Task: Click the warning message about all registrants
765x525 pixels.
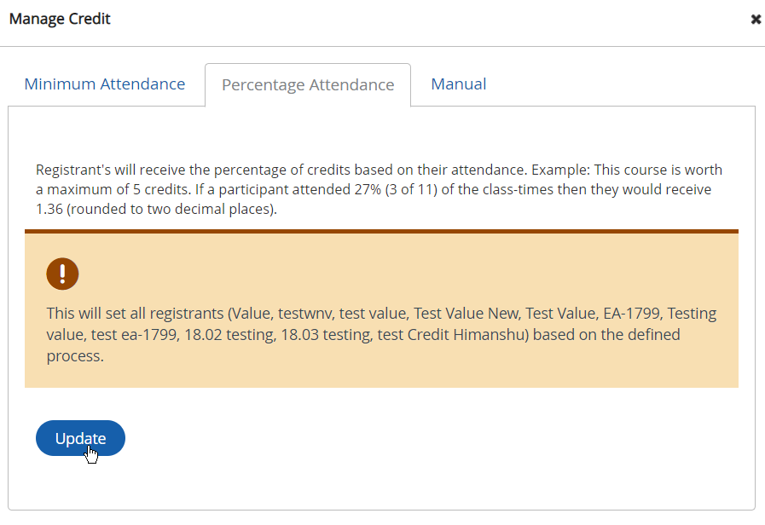Action: pyautogui.click(x=381, y=334)
